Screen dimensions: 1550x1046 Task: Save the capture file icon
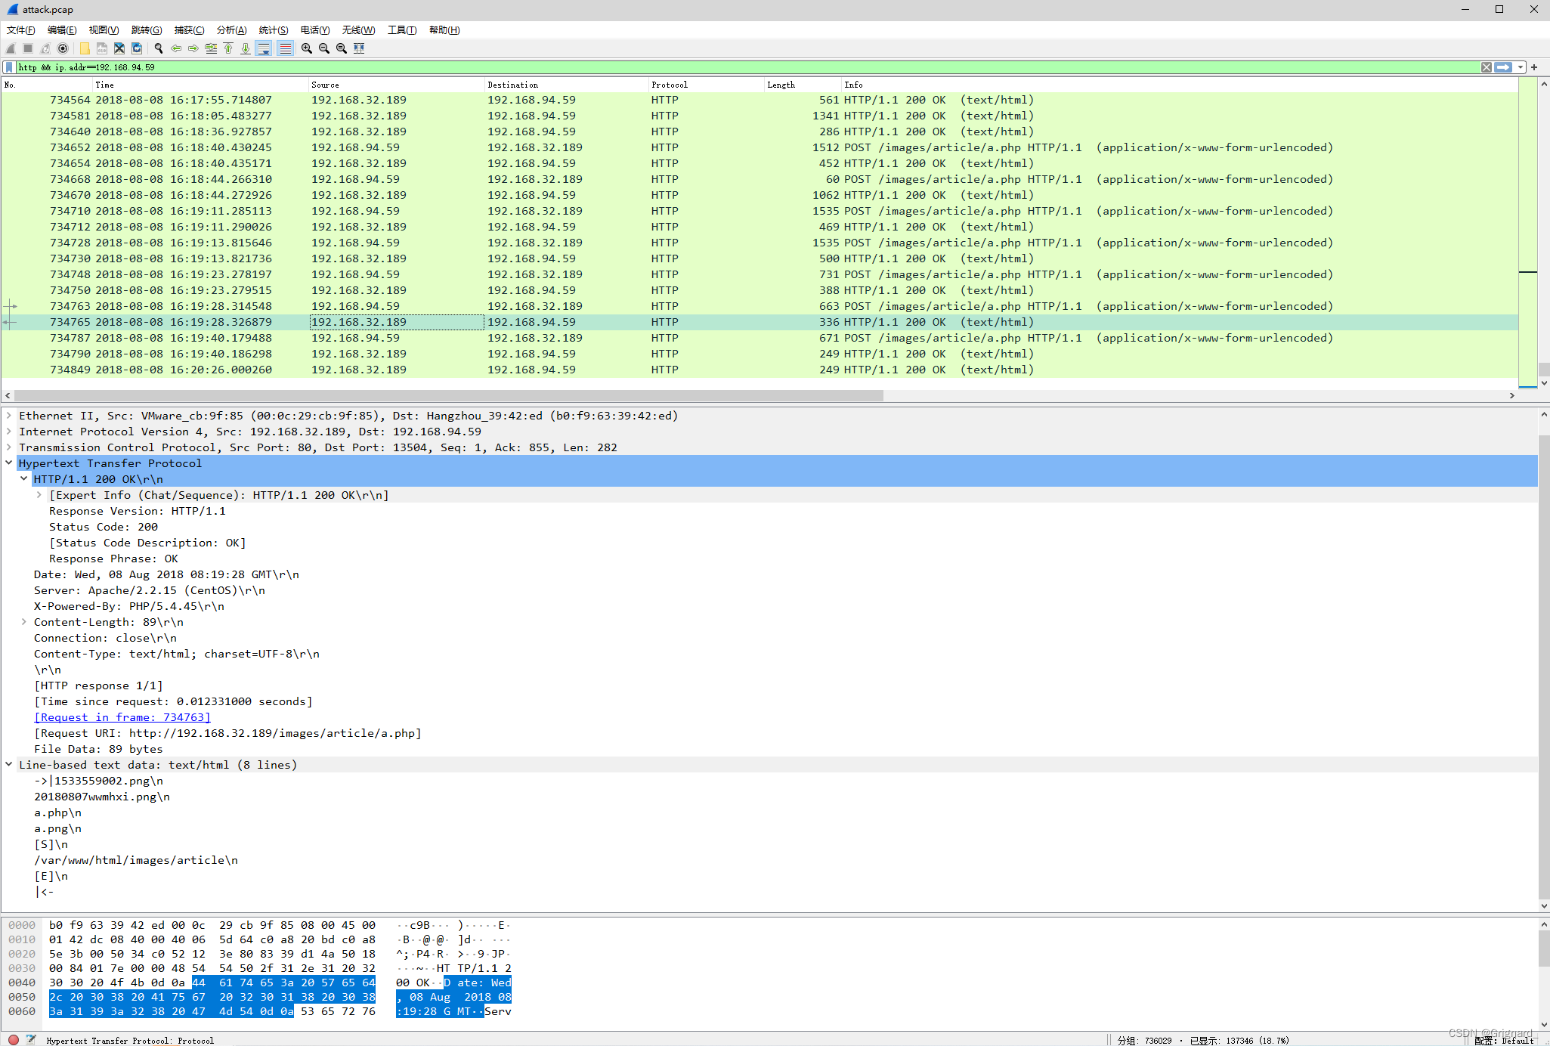point(102,48)
